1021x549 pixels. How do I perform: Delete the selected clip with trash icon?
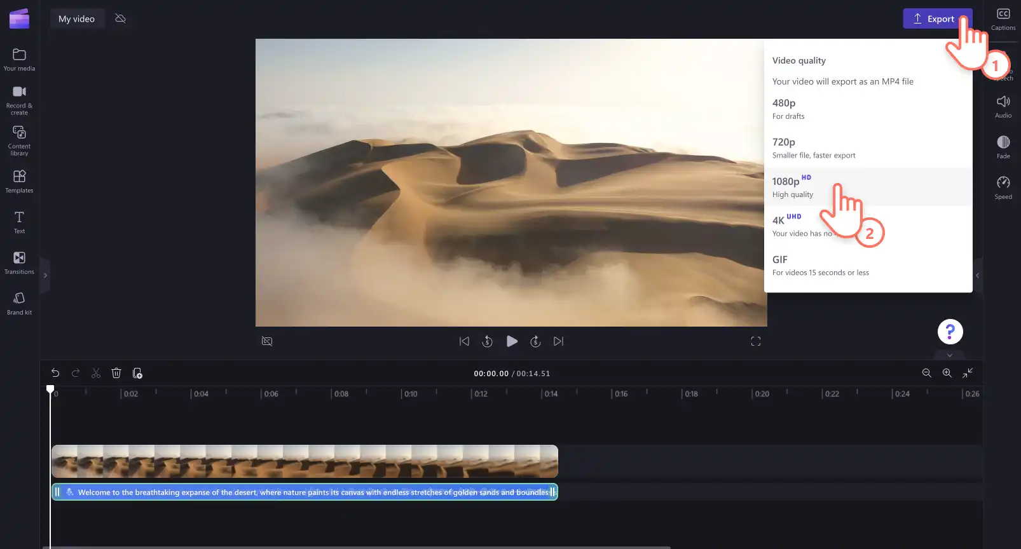[116, 373]
